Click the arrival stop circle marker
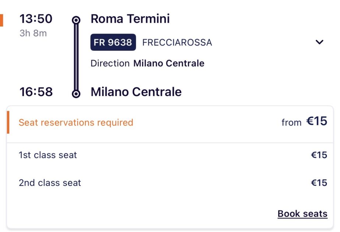 [76, 94]
